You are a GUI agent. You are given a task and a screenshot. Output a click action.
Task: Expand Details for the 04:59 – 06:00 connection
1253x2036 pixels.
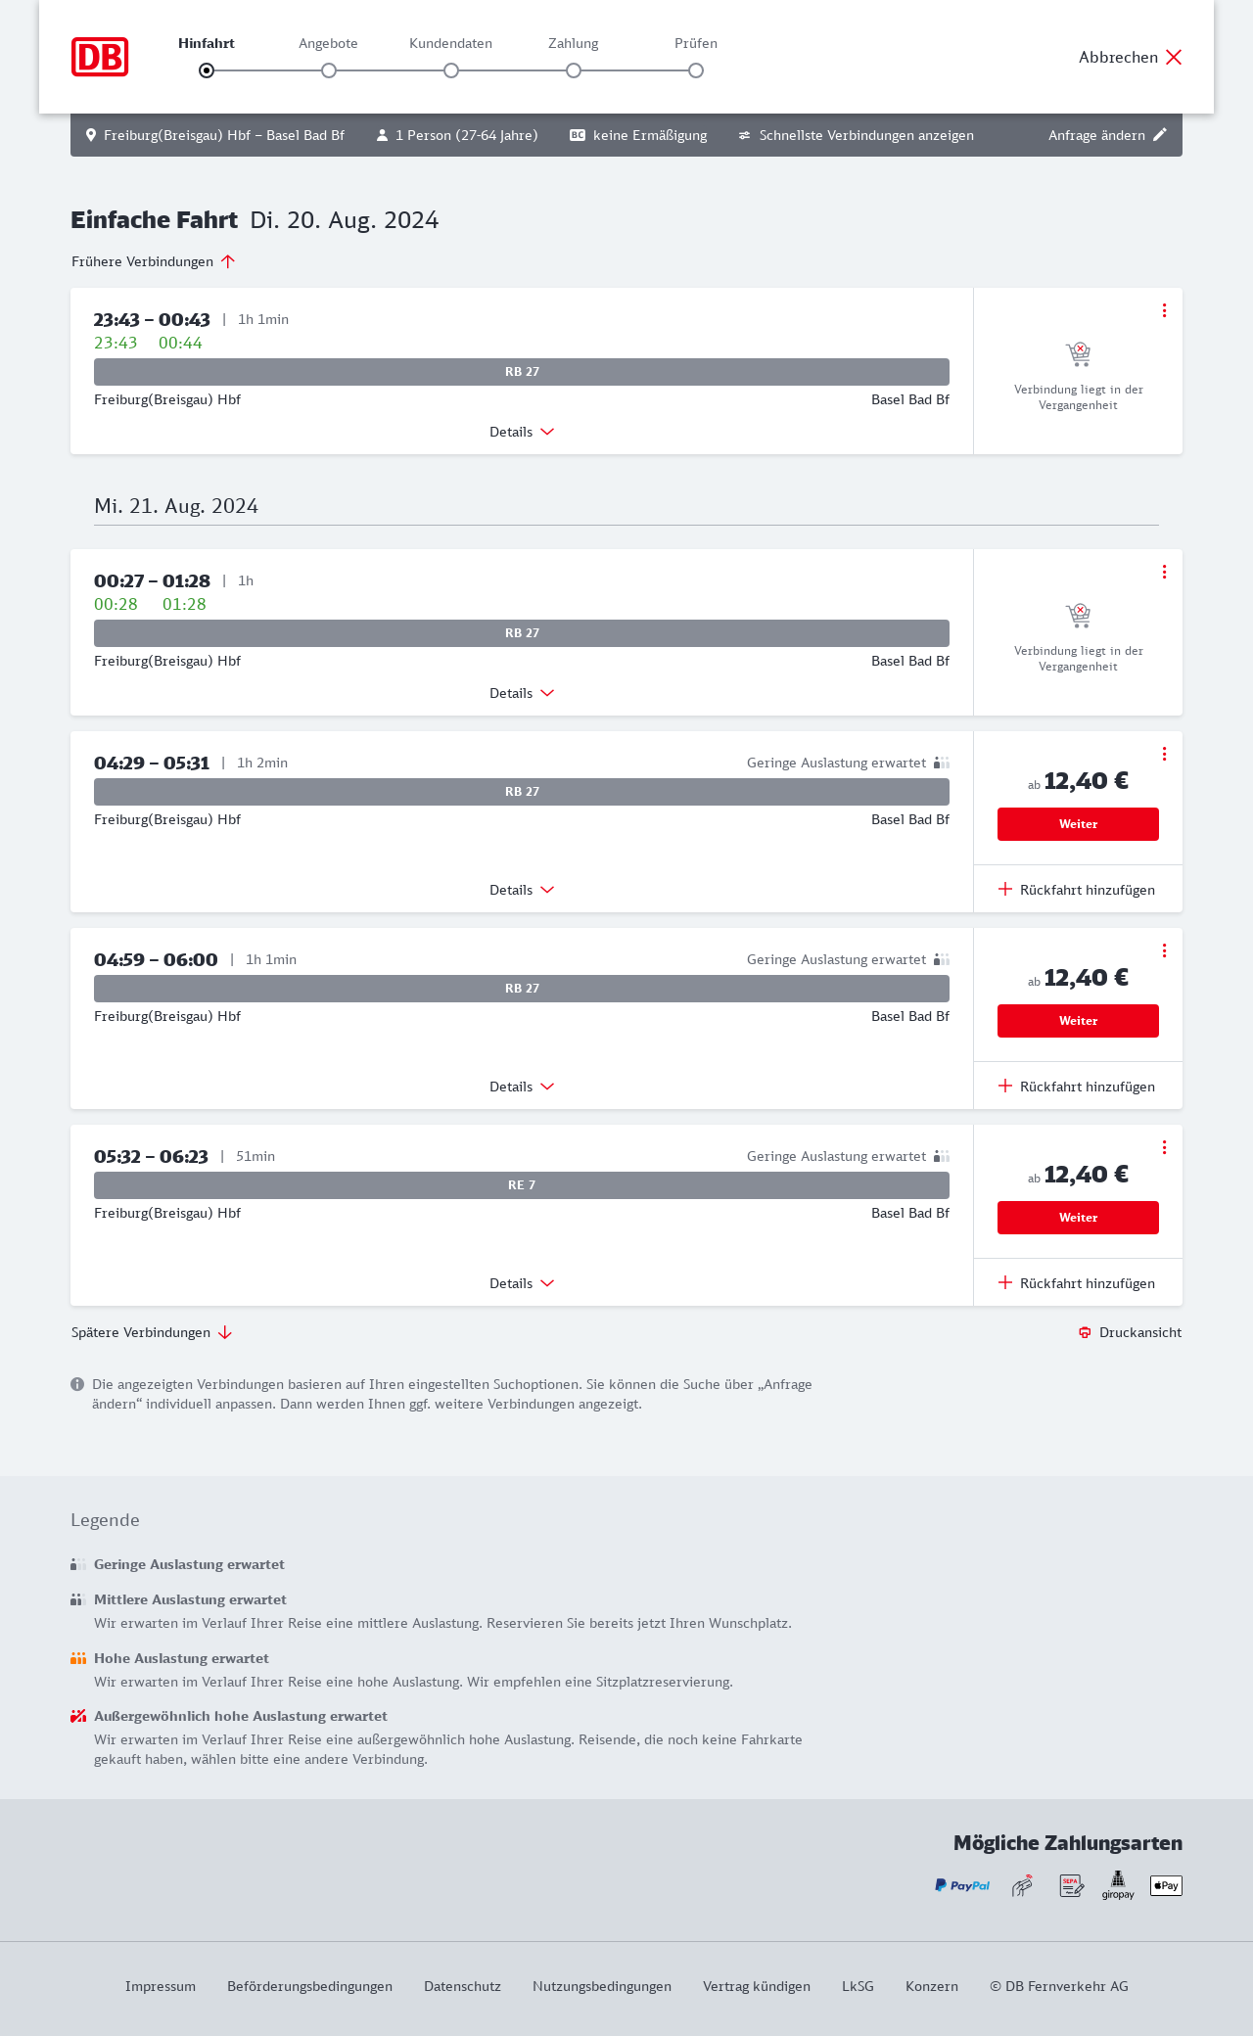[x=522, y=1087]
